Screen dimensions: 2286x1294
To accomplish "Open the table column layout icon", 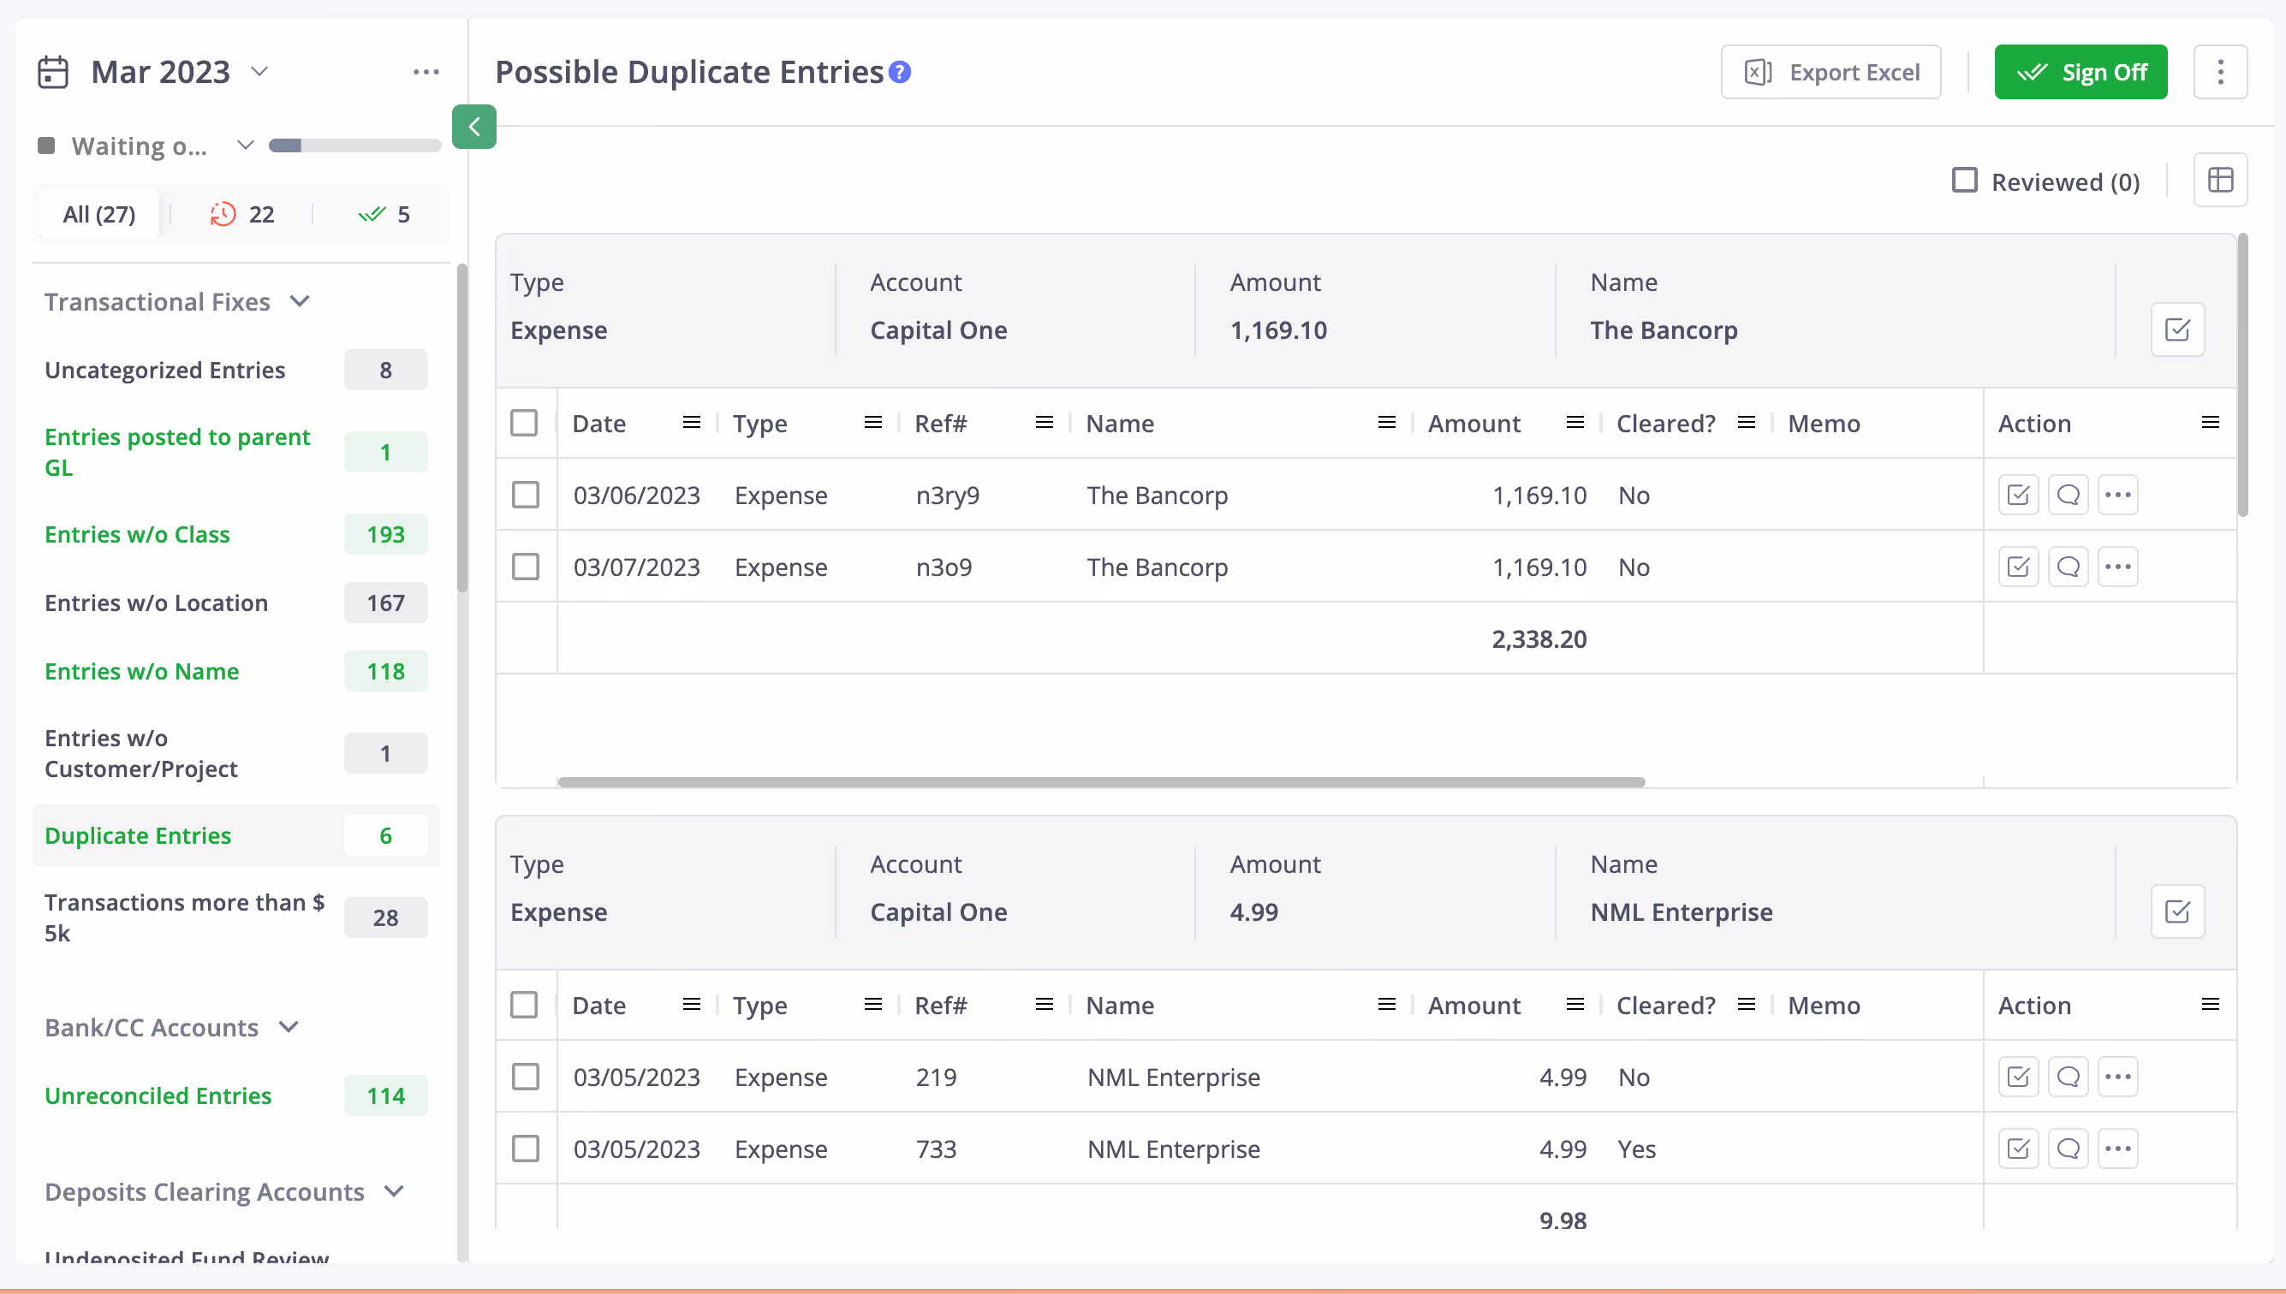I will (2220, 181).
